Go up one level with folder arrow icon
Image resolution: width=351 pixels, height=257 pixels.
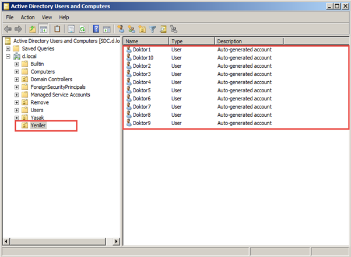(33, 29)
